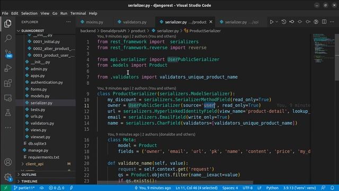Open the Remote Explorer view
Image resolution: width=339 pixels, height=191 pixels.
click(x=8, y=98)
